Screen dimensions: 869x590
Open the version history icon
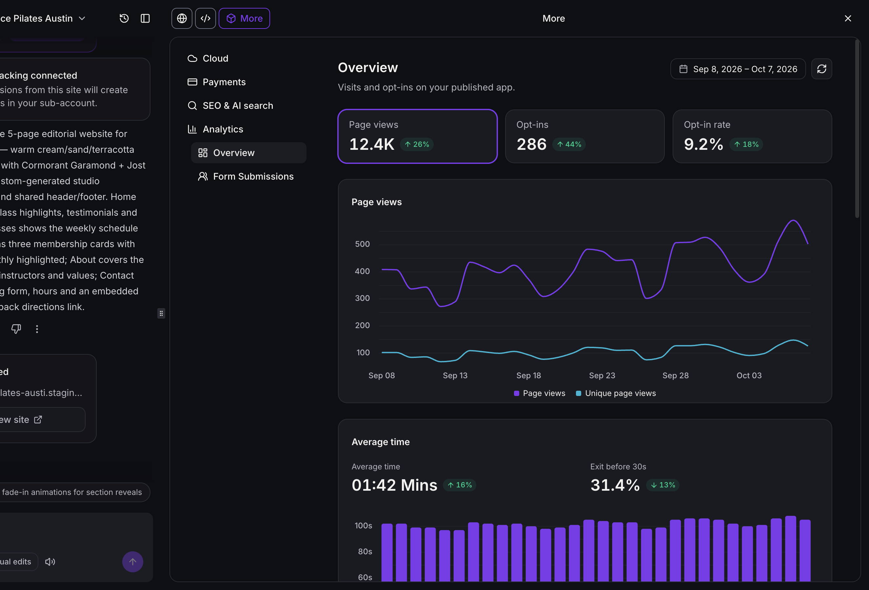click(124, 18)
